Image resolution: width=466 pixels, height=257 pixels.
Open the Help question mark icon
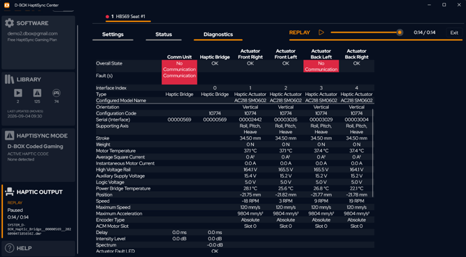(9, 248)
